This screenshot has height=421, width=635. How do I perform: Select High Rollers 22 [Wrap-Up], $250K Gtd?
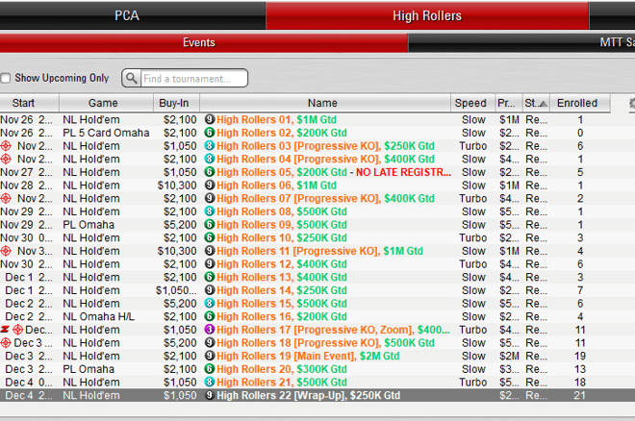309,395
